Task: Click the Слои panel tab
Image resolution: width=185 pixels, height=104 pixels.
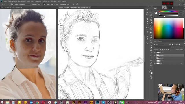Action: pos(155,41)
